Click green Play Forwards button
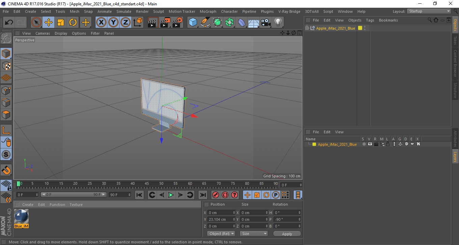The height and width of the screenshot is (245, 459). point(171,195)
